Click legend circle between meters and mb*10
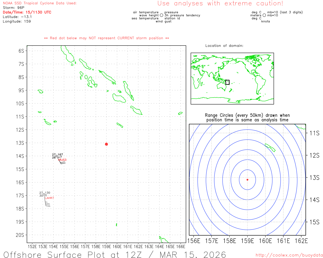323x258 pixels. 264,15
